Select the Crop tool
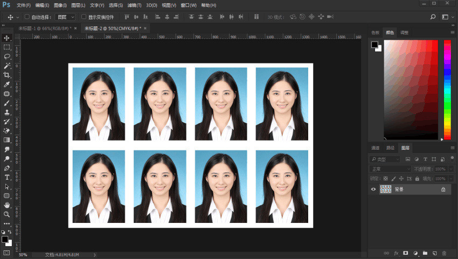Viewport: 458px width, 259px height. coord(7,75)
